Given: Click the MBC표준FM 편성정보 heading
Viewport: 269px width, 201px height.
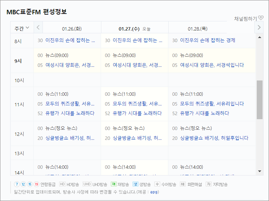Looking at the screenshot, I should (36, 12).
